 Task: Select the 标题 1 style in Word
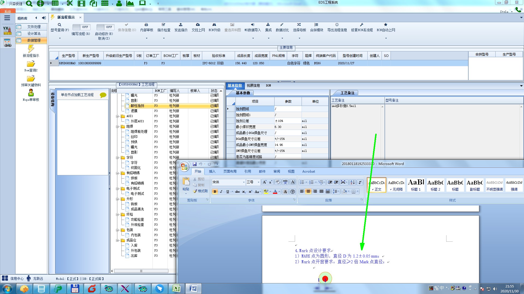[416, 185]
